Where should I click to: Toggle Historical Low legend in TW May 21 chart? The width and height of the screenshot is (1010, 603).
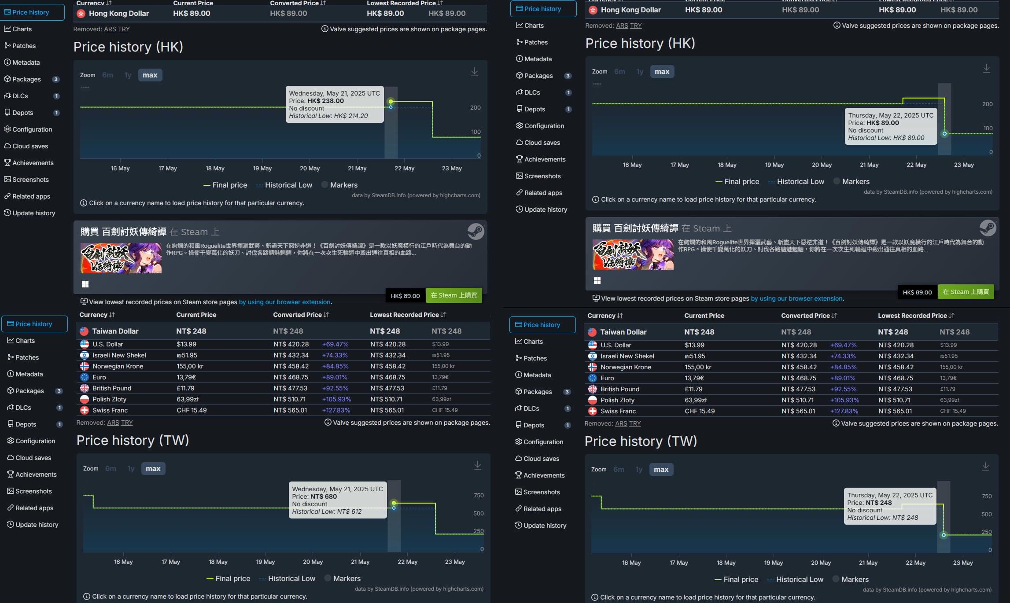pyautogui.click(x=287, y=578)
